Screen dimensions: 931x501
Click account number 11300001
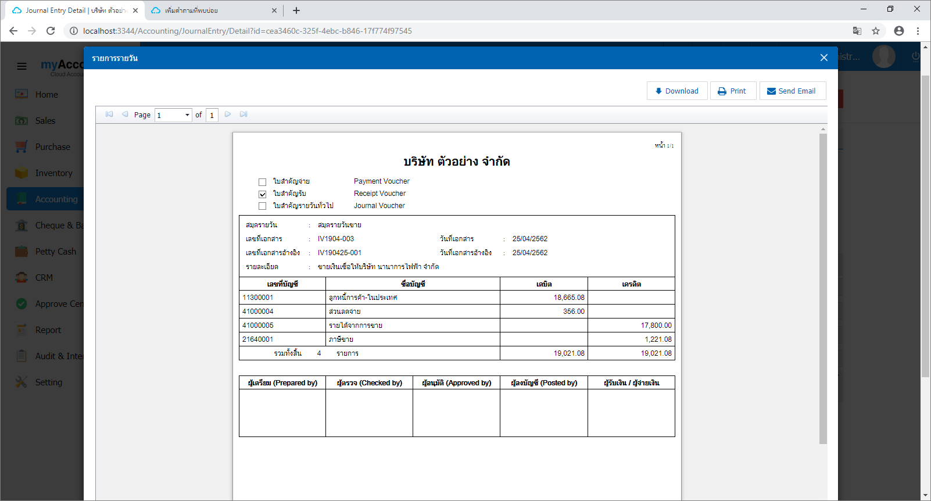258,298
